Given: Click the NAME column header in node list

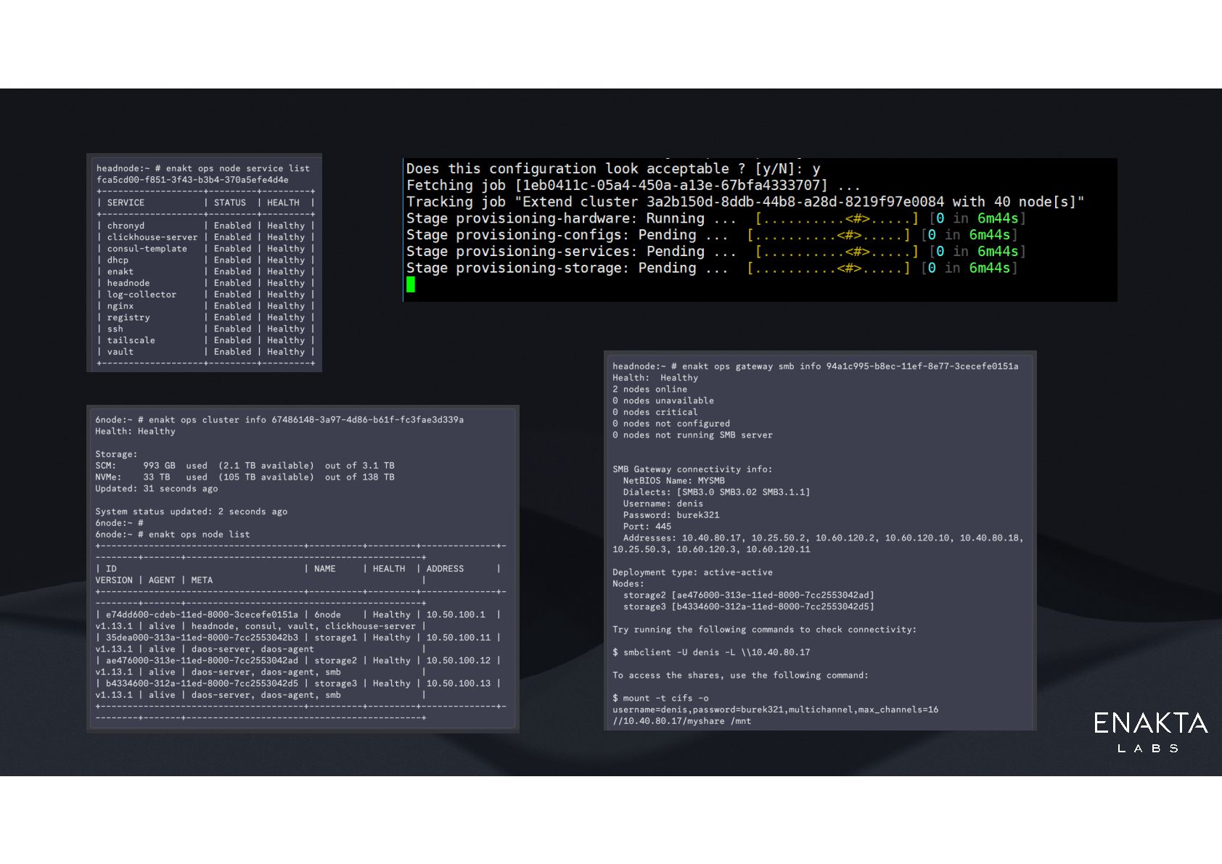Looking at the screenshot, I should click(x=325, y=569).
